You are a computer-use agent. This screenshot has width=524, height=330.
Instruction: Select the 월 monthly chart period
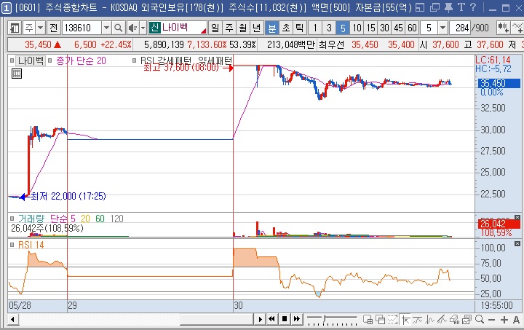pyautogui.click(x=243, y=28)
